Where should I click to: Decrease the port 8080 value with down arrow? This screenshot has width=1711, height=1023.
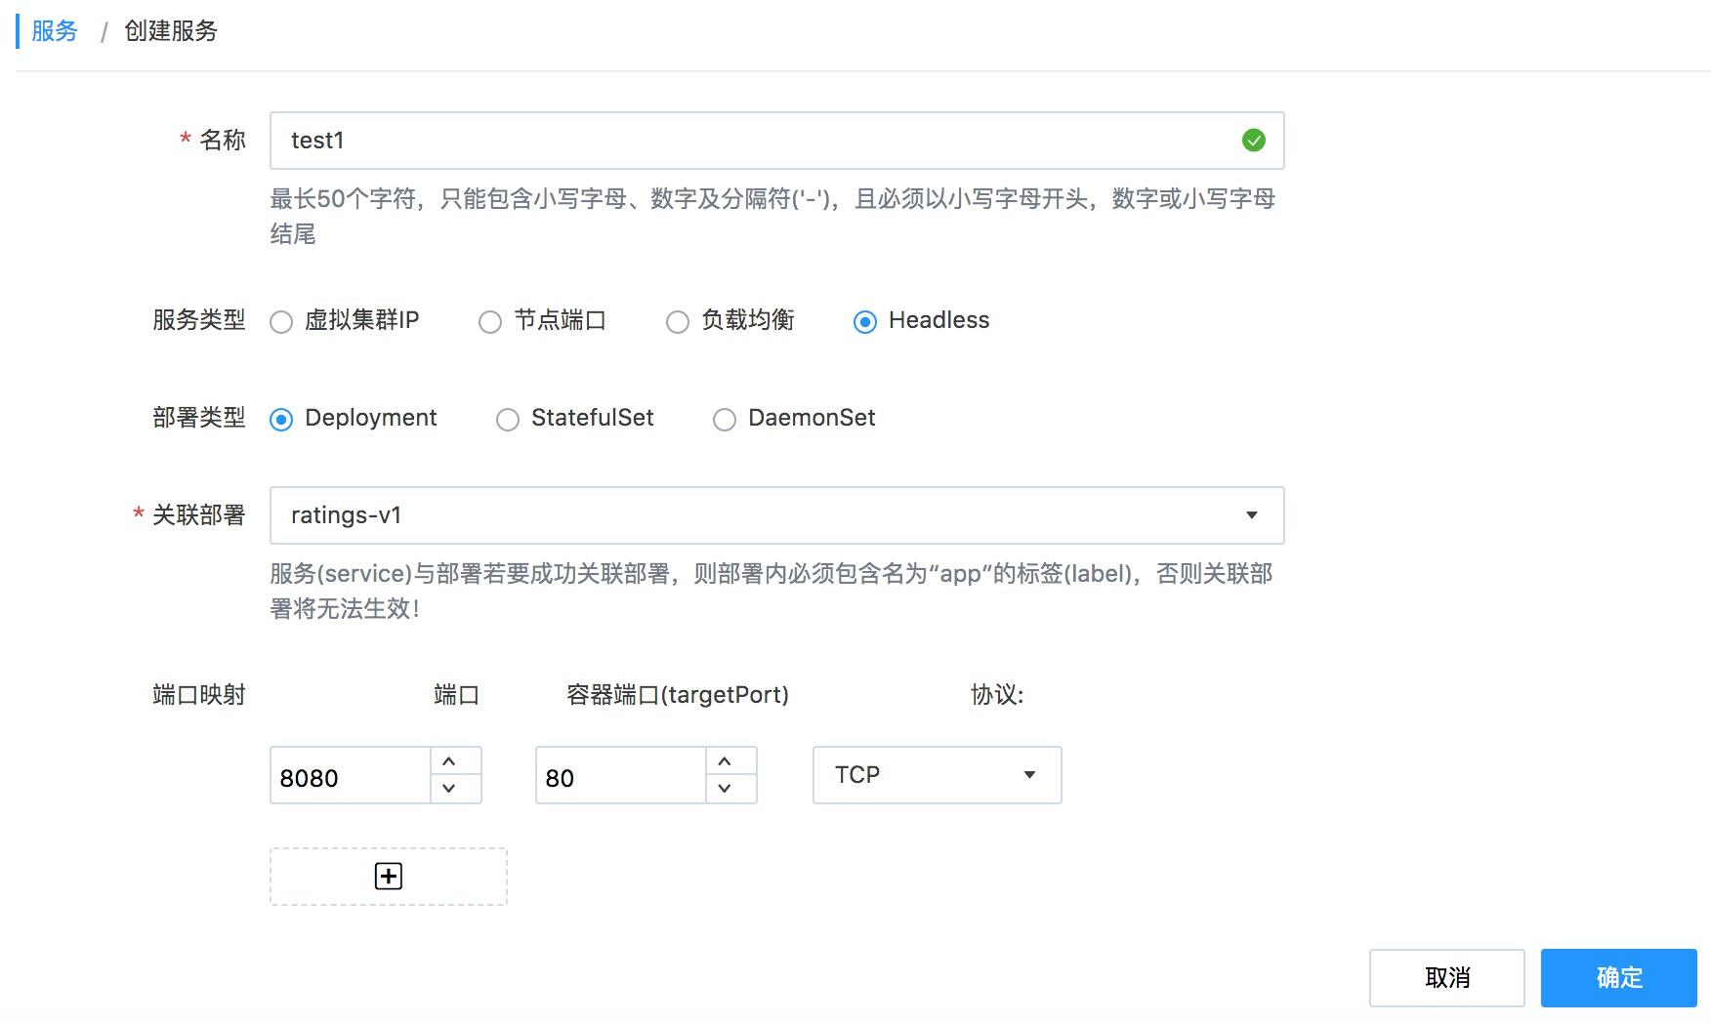[x=449, y=789]
